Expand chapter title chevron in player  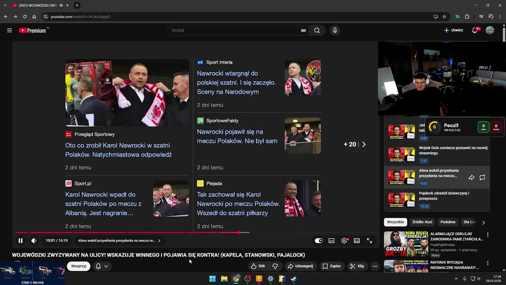(x=159, y=240)
